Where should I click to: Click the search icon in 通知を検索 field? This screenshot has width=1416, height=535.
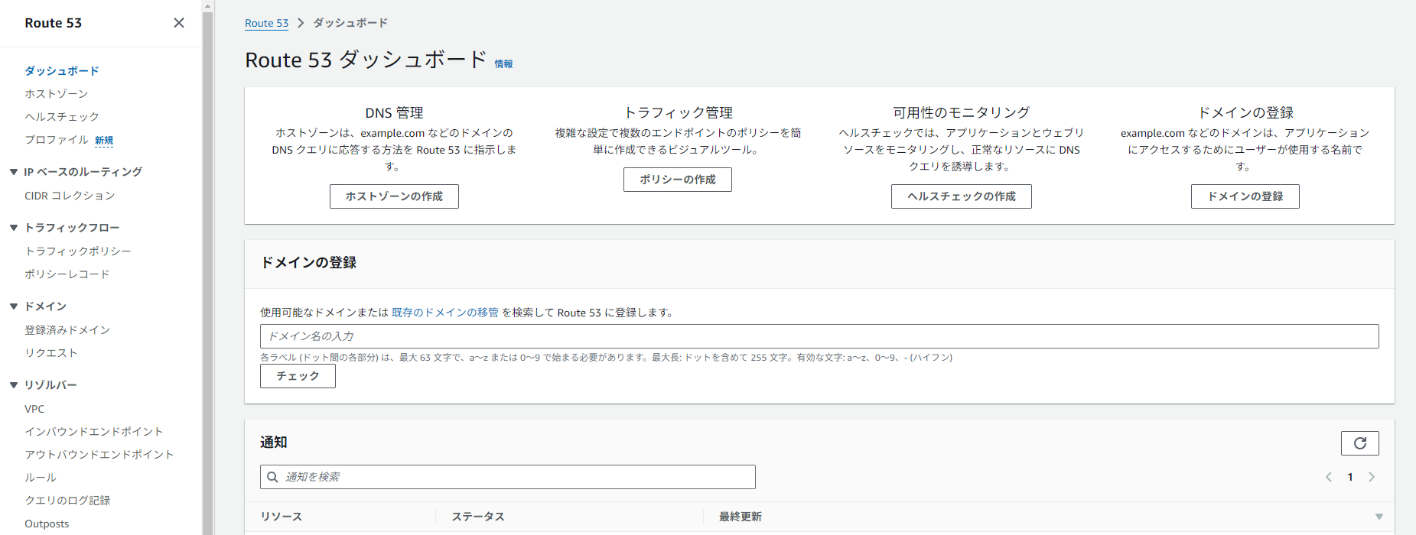(x=272, y=477)
